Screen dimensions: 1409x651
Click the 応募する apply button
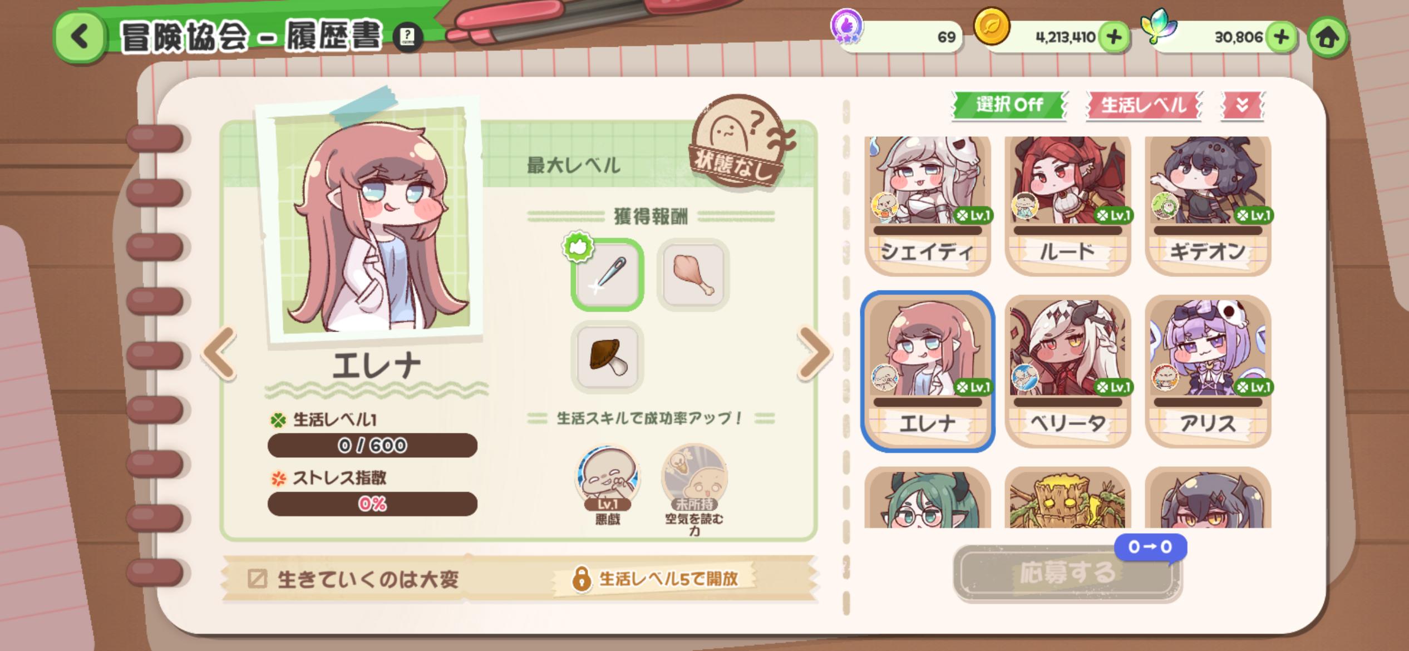click(x=1067, y=573)
